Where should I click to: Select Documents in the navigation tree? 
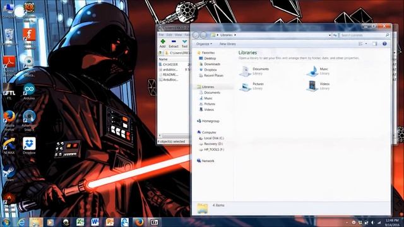tap(210, 93)
